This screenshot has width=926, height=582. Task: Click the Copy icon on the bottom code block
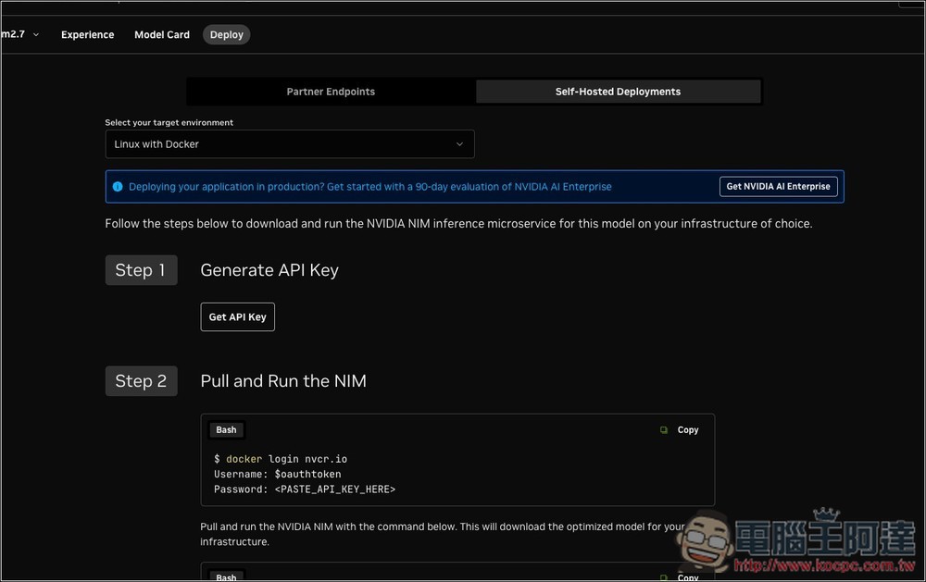[687, 576]
